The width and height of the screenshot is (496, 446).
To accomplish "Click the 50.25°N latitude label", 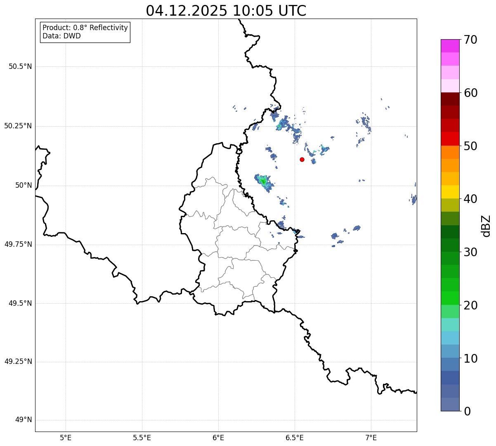I will 18,126.
